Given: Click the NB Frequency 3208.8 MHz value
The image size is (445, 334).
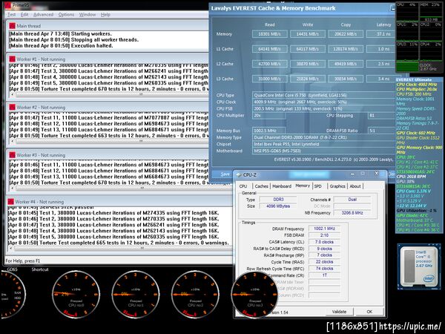Looking at the screenshot, I should (352, 213).
